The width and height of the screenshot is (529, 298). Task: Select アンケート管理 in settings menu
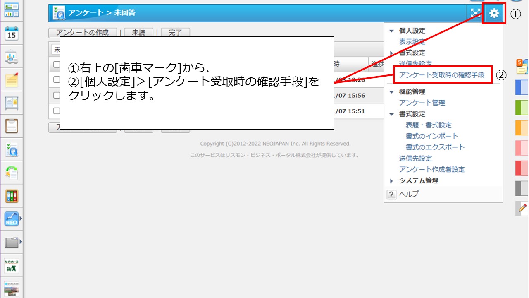[422, 103]
